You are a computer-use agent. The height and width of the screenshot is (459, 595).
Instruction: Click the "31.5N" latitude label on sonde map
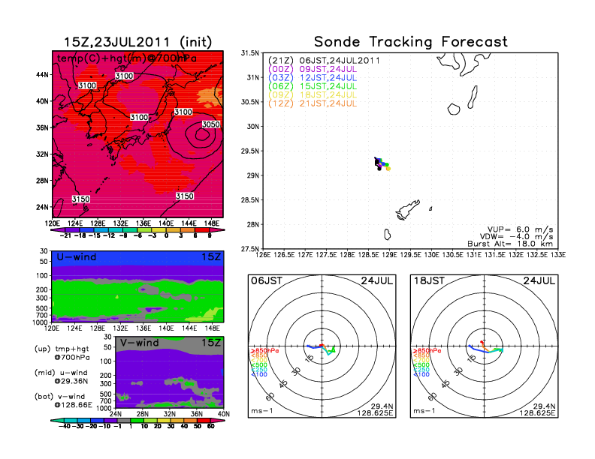tap(250, 53)
